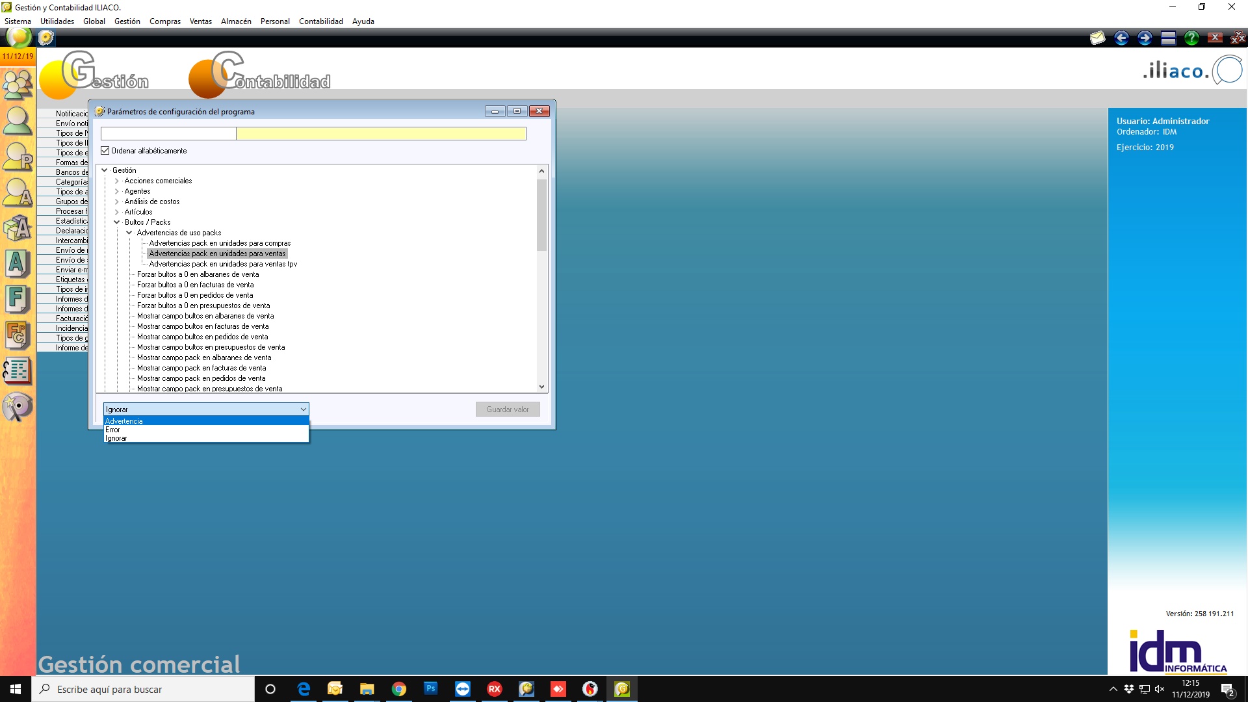Open the Ventas menu
1248x702 pixels.
point(201,21)
